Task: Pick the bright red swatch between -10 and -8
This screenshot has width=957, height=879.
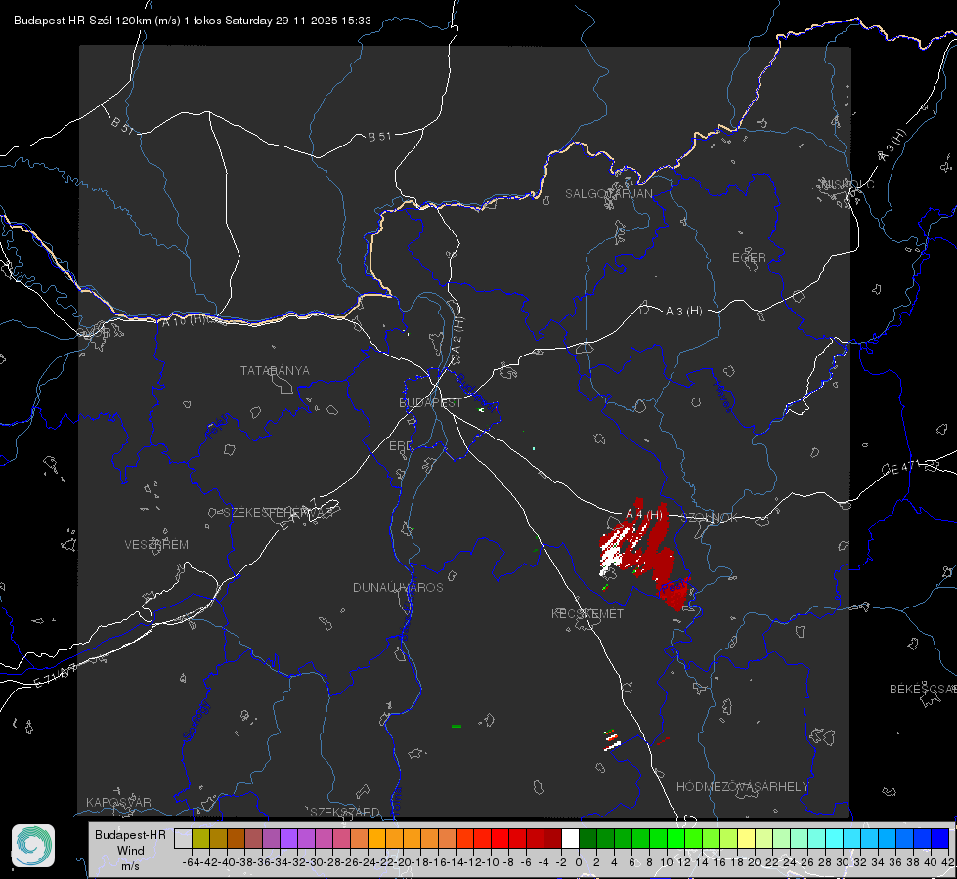Action: click(x=500, y=838)
